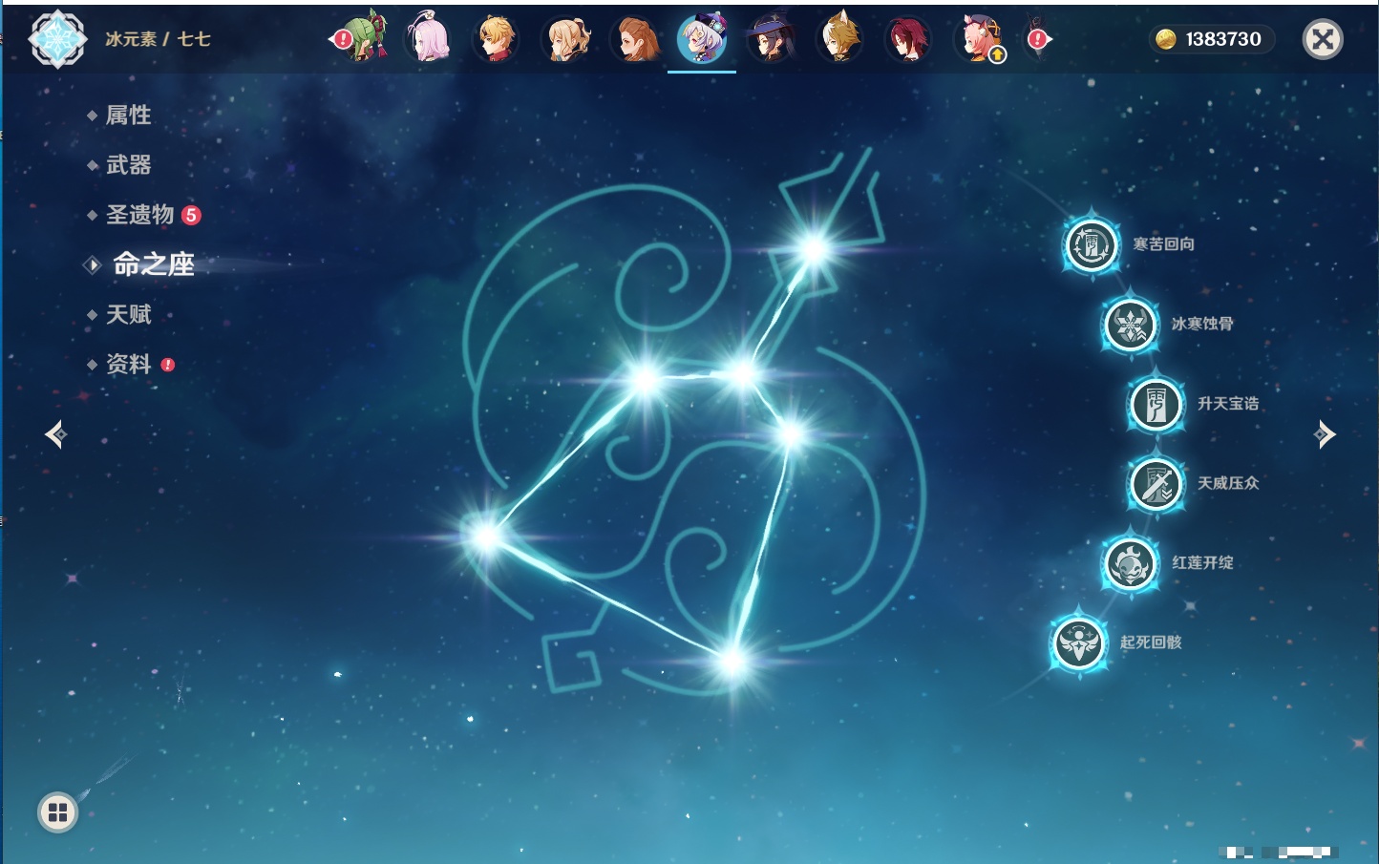Click the highlighted Qiqi avatar
This screenshot has height=864, width=1379.
click(x=702, y=38)
